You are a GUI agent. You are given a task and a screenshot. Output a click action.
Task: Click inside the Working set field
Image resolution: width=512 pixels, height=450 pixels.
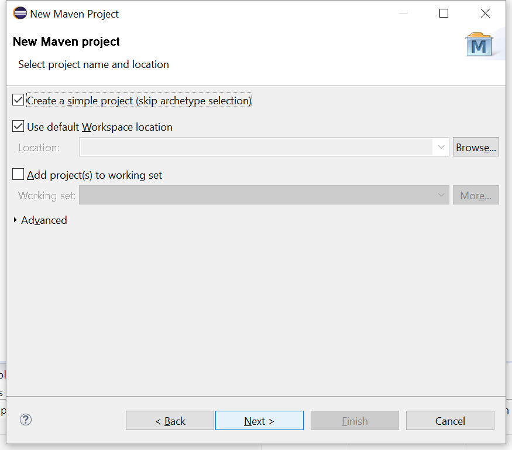pos(256,195)
